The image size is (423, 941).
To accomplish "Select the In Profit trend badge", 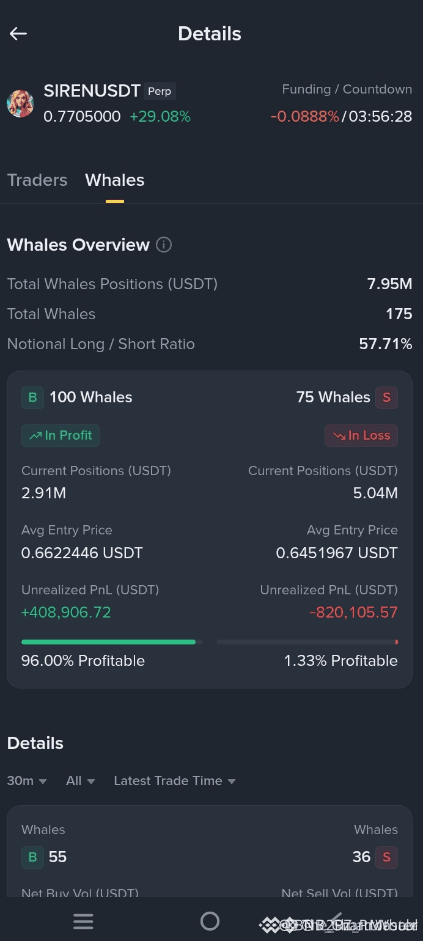I will coord(61,435).
